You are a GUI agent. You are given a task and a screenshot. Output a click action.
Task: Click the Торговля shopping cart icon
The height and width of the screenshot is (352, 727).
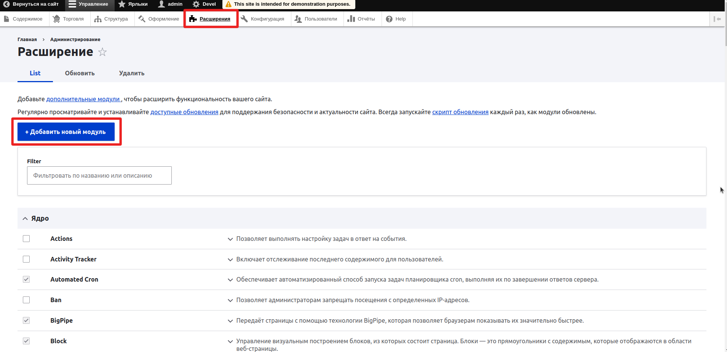[x=56, y=19]
